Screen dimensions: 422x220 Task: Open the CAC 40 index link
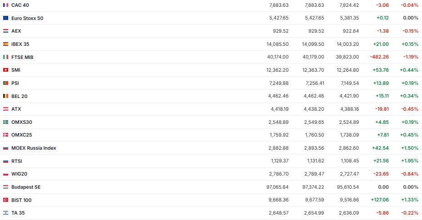tap(20, 5)
